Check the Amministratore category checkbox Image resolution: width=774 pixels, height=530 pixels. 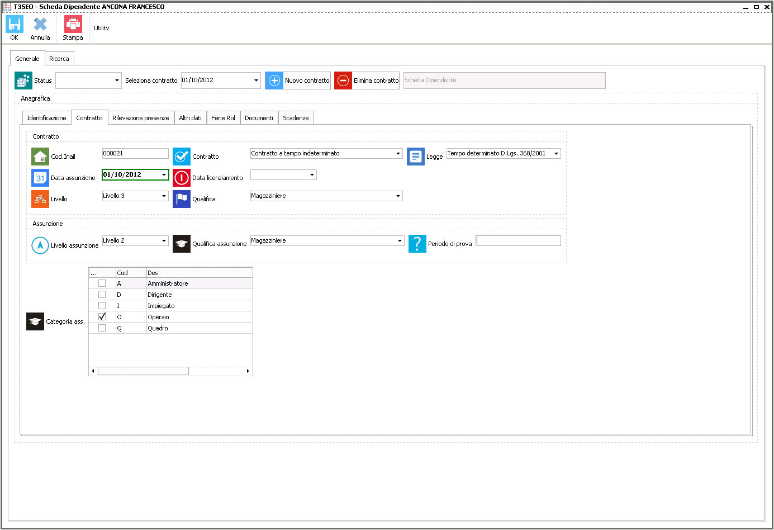click(x=102, y=283)
